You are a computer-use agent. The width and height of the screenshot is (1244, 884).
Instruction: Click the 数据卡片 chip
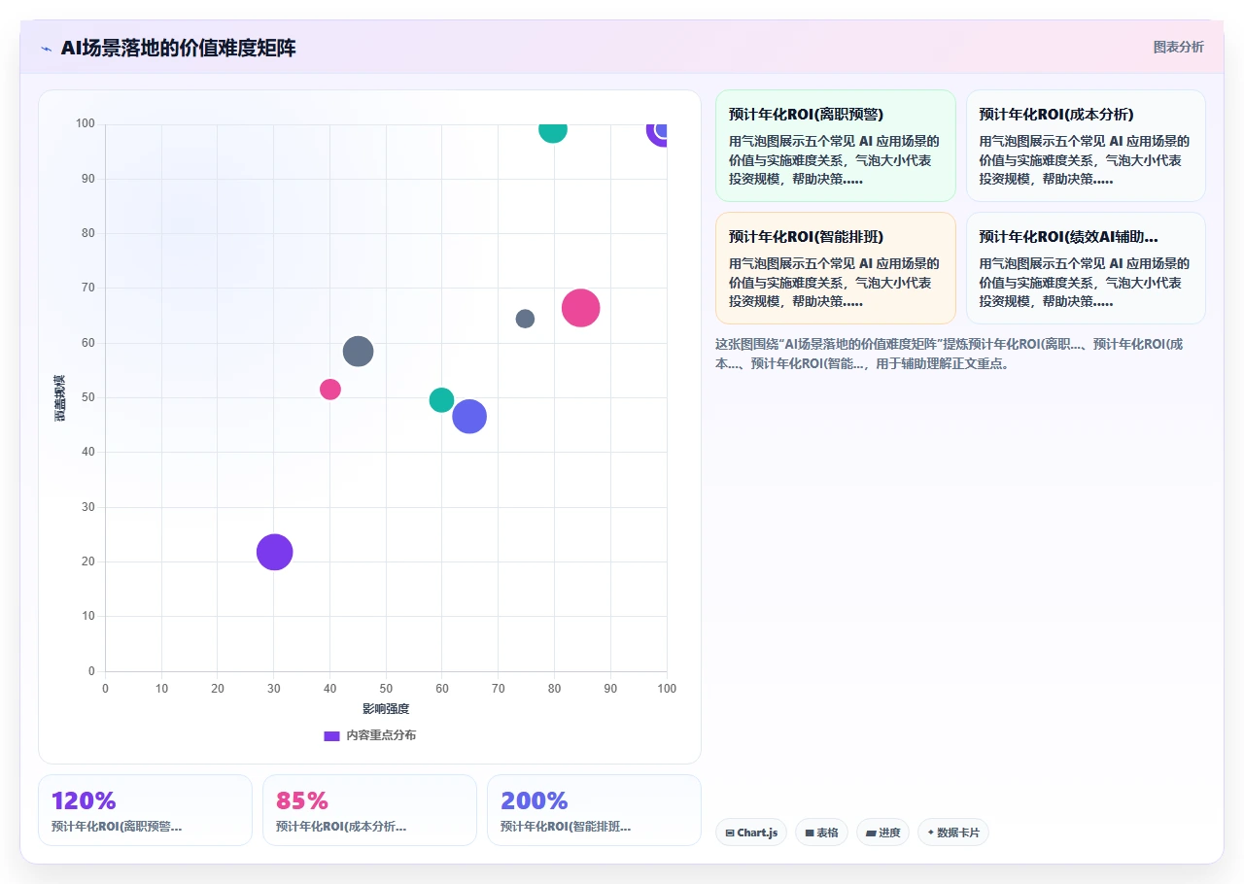(952, 833)
